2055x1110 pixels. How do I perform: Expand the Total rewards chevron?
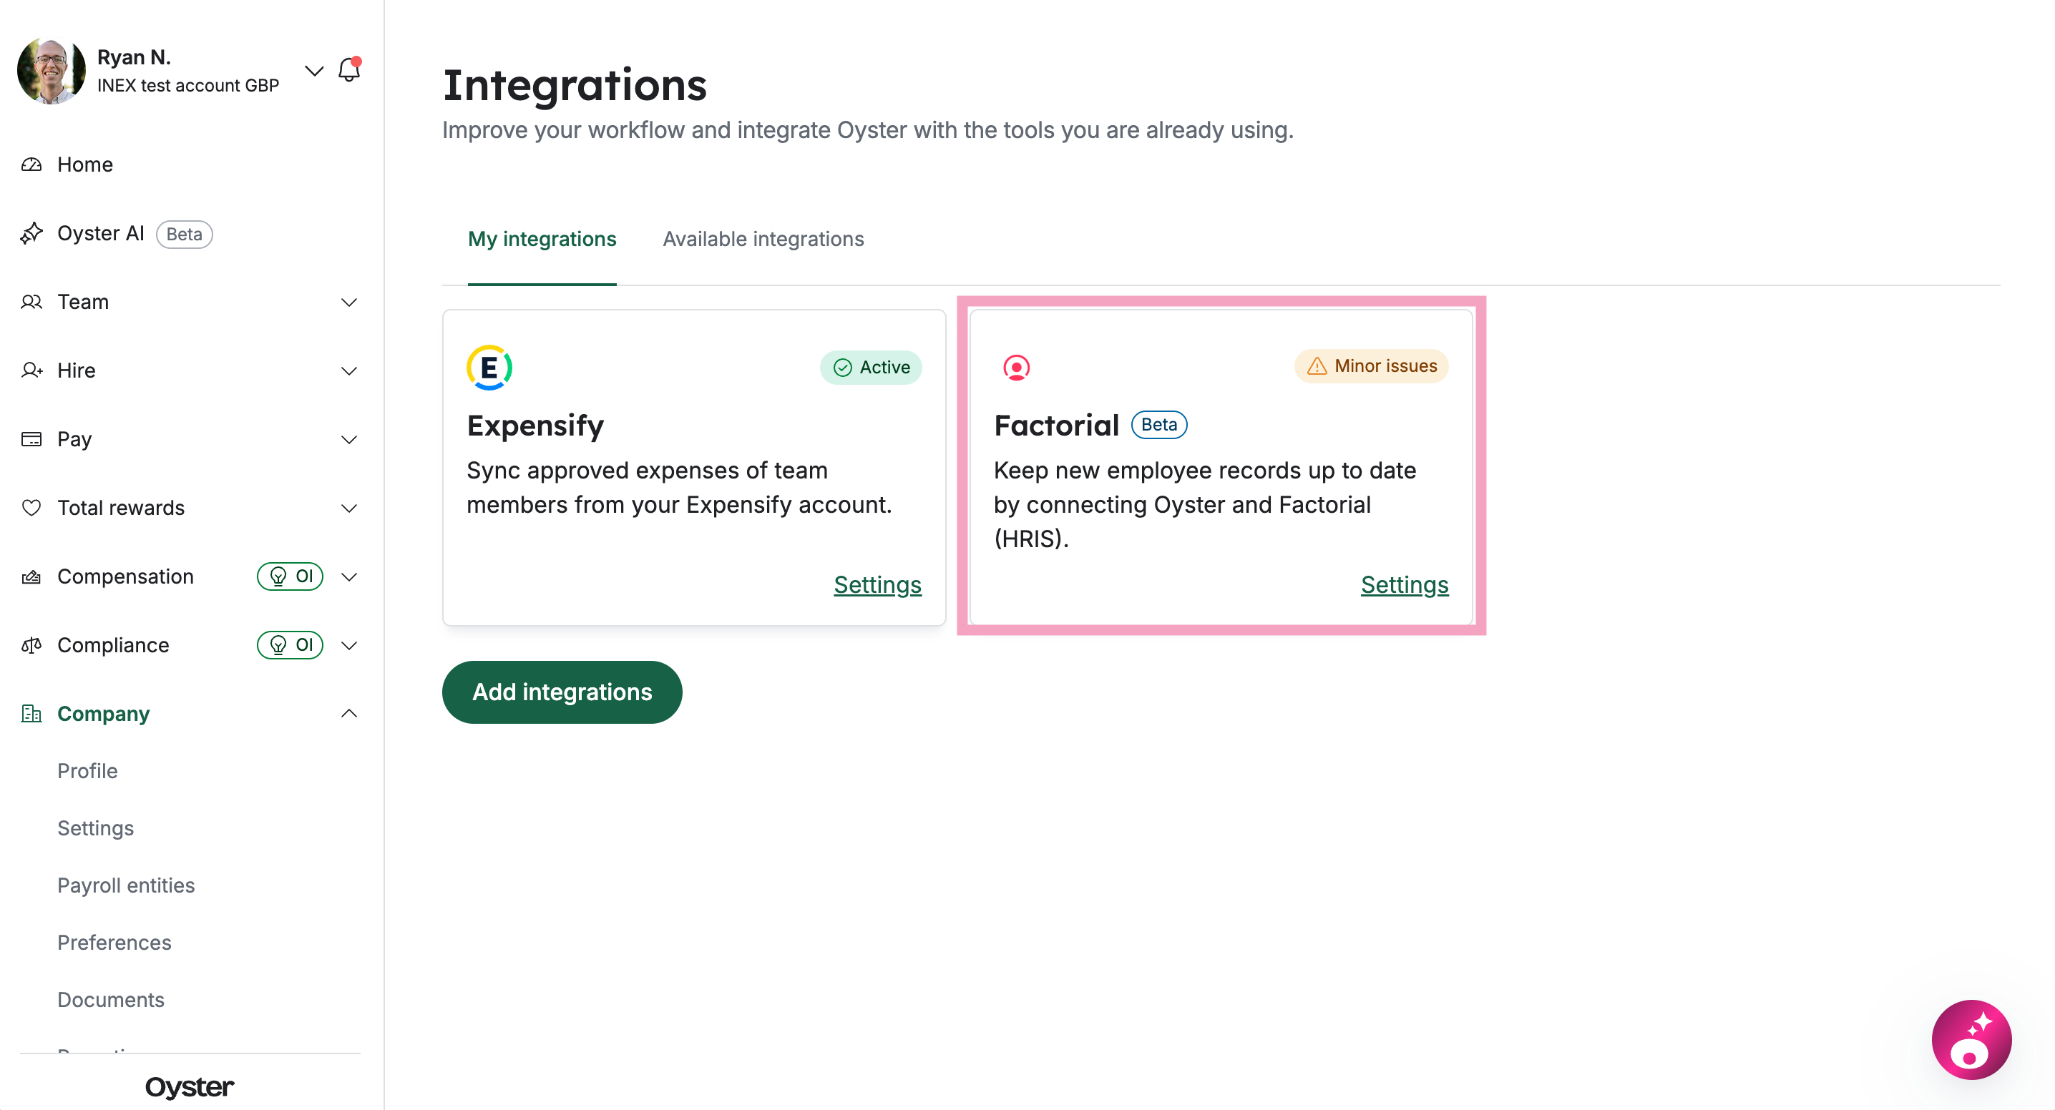[348, 508]
